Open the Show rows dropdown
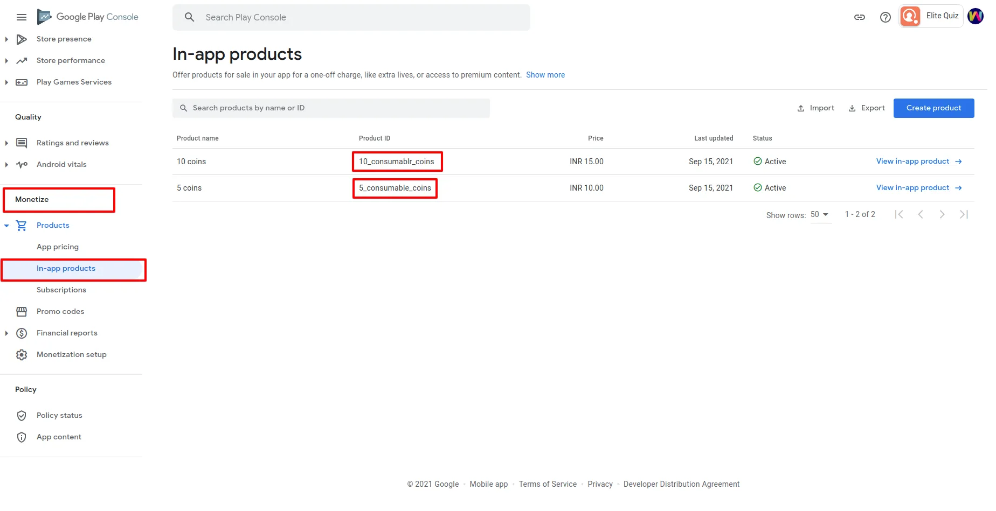The height and width of the screenshot is (511, 996). click(x=820, y=214)
